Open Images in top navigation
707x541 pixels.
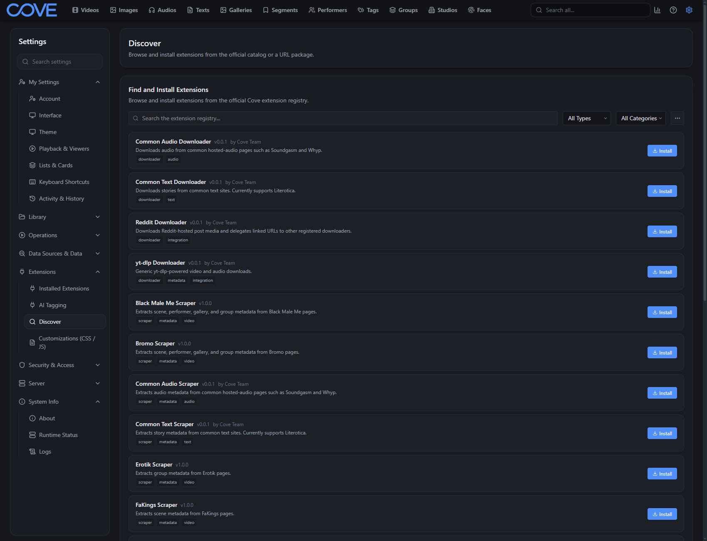click(x=124, y=10)
